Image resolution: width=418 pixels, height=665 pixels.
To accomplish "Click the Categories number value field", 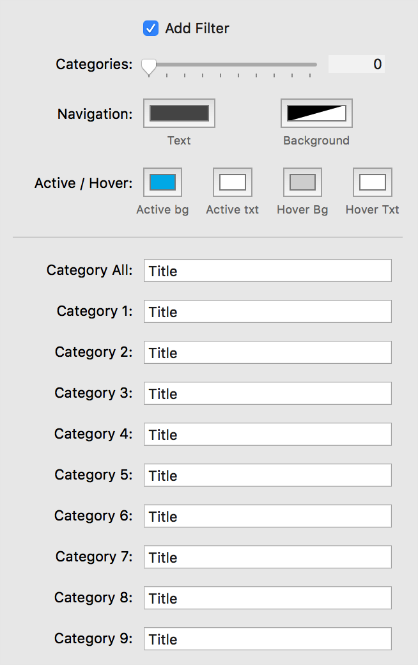I will [356, 64].
